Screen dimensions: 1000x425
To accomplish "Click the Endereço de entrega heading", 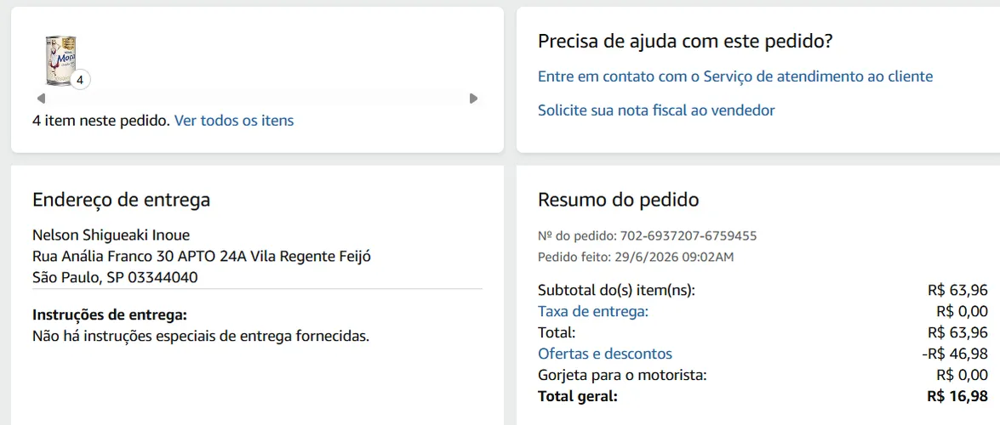I will pyautogui.click(x=121, y=200).
